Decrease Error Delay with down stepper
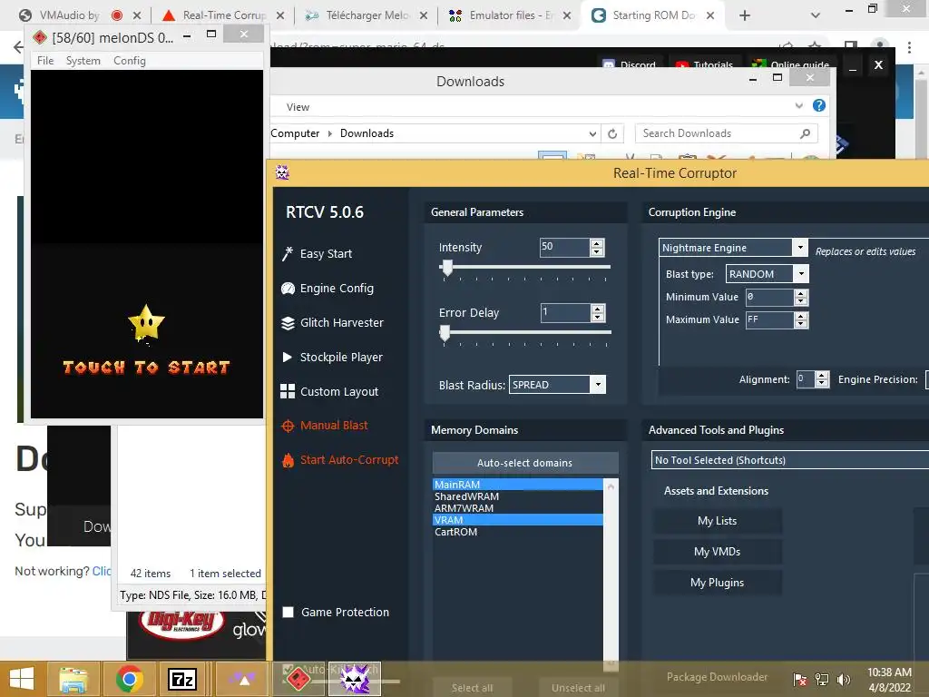This screenshot has width=929, height=697. (598, 317)
